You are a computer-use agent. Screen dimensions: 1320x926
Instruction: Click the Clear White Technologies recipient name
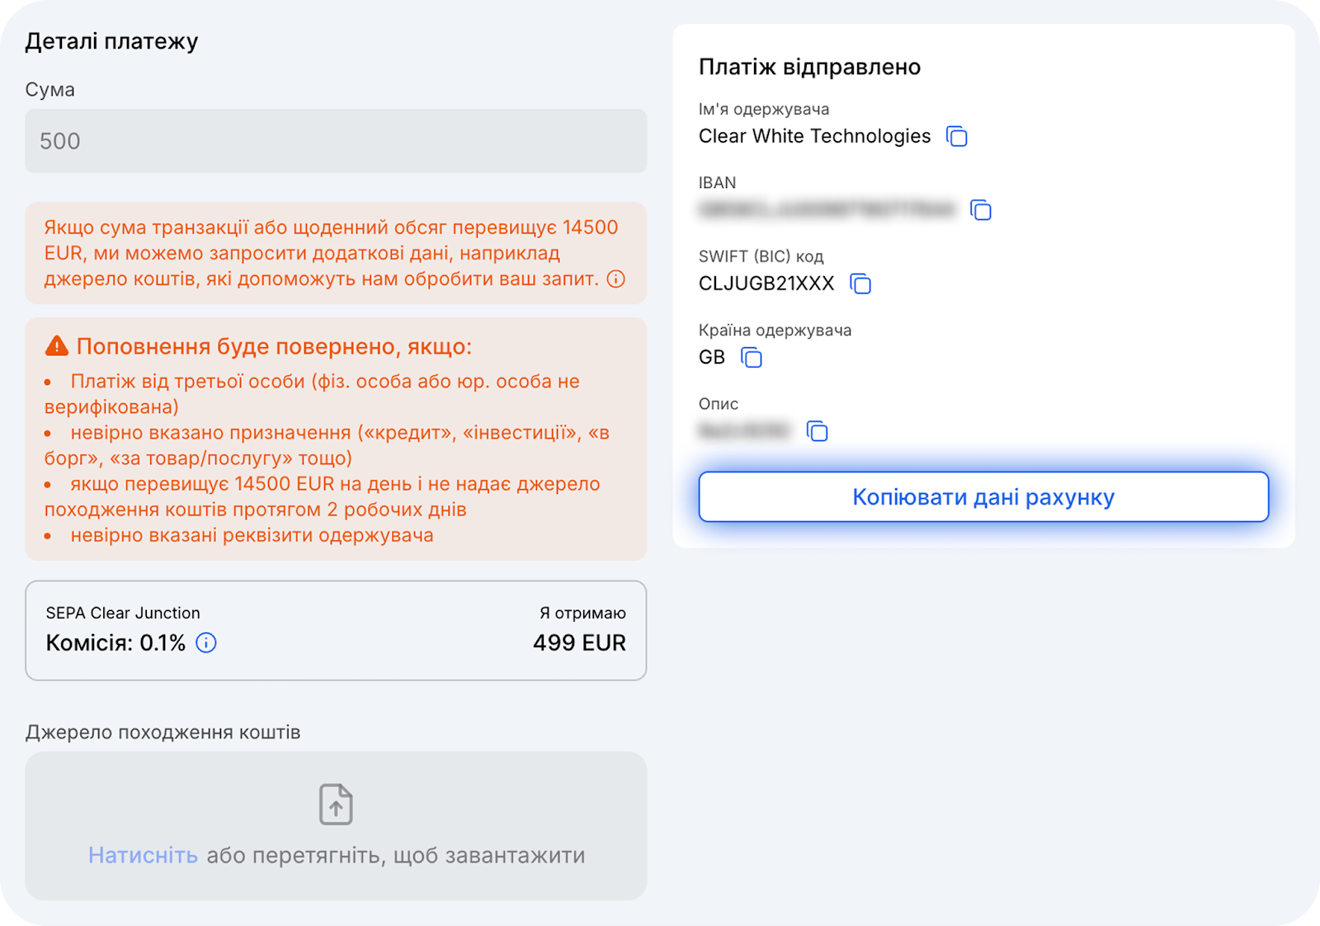click(814, 136)
